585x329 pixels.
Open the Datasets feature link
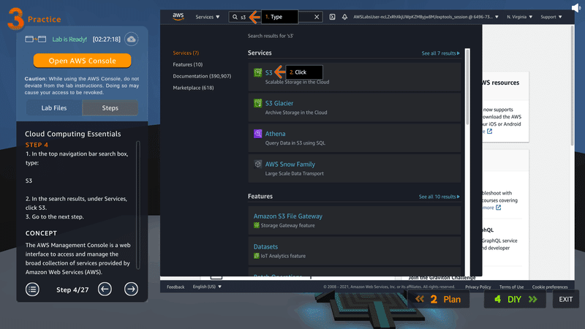click(x=265, y=246)
